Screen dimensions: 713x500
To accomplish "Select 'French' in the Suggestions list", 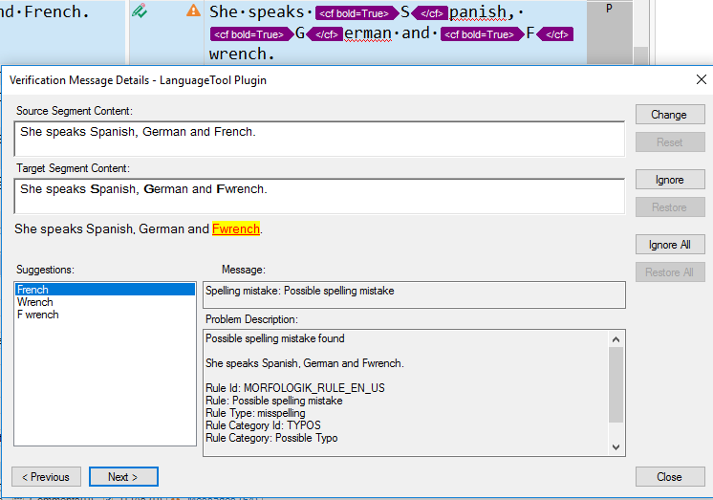I will [x=32, y=290].
